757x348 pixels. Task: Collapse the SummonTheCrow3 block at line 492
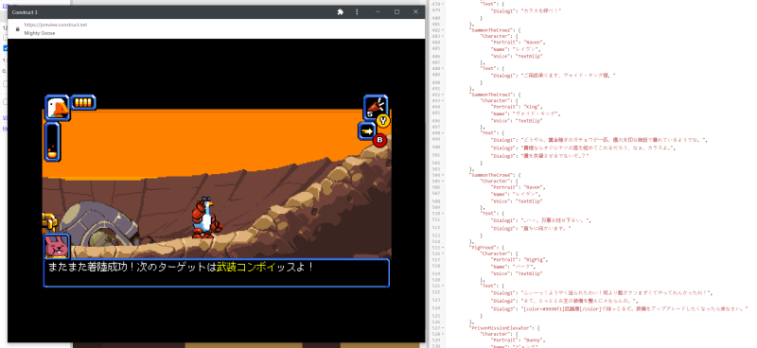click(x=443, y=95)
